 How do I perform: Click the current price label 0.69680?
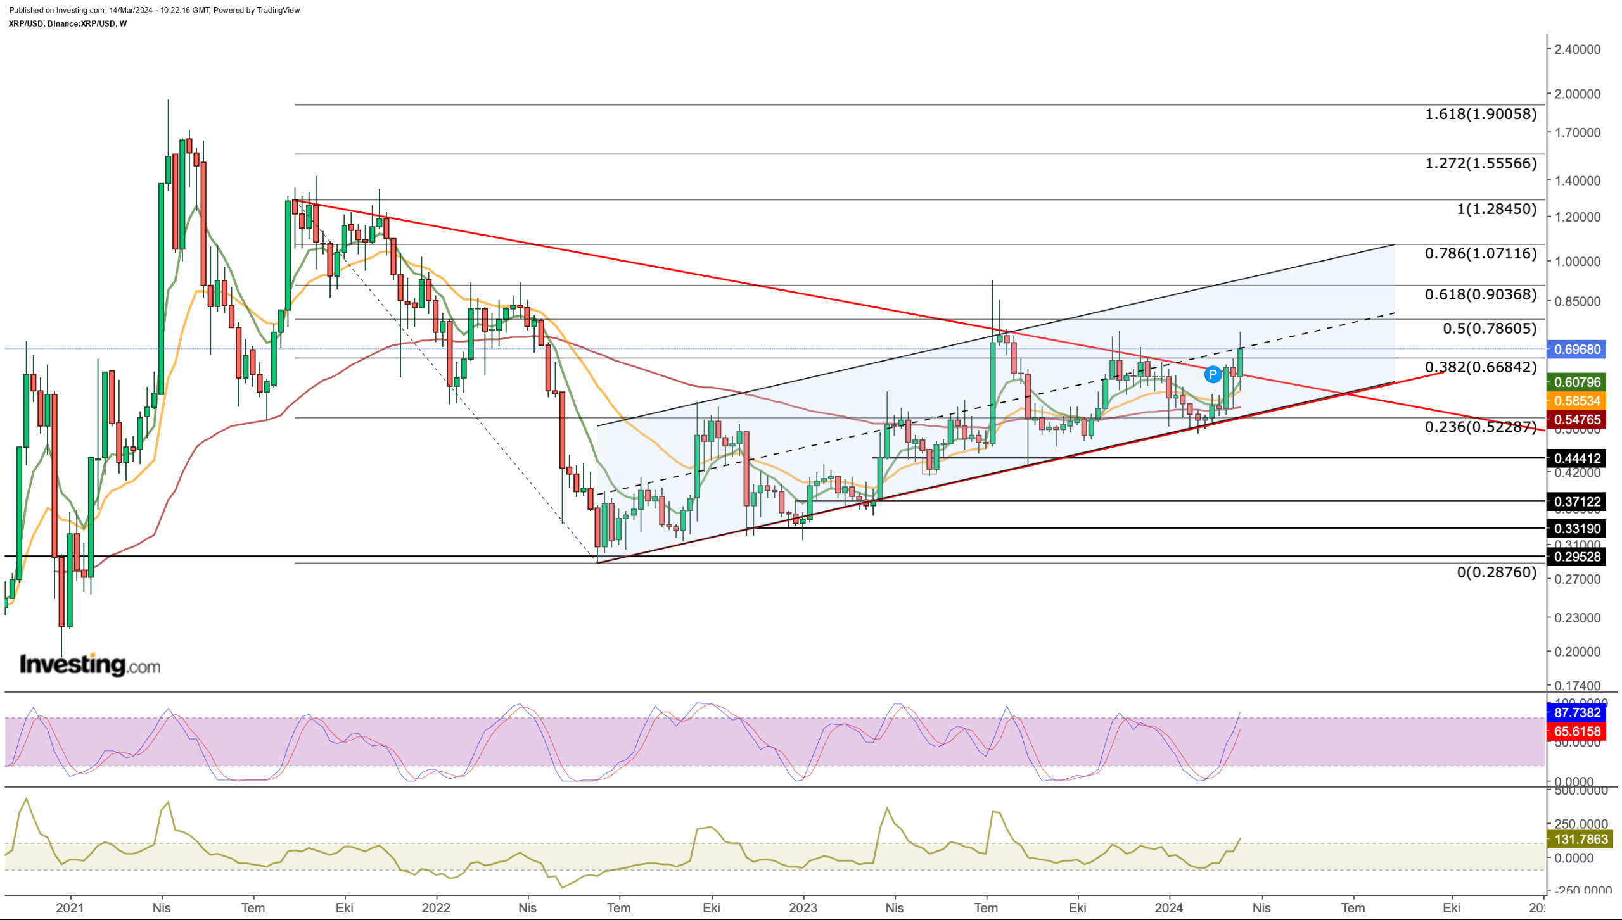point(1576,349)
